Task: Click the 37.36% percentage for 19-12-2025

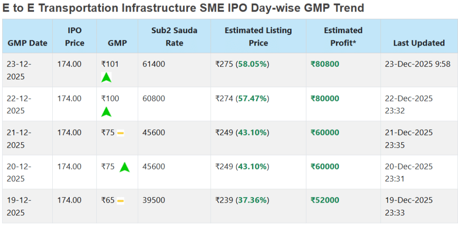Action: (x=253, y=200)
